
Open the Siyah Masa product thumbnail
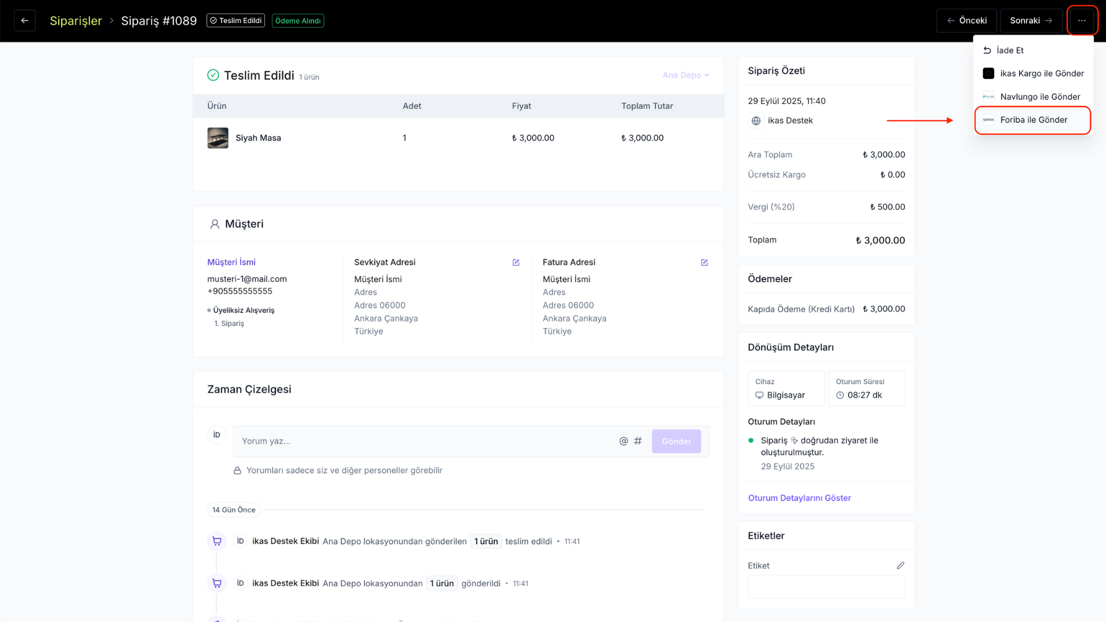[x=218, y=138]
